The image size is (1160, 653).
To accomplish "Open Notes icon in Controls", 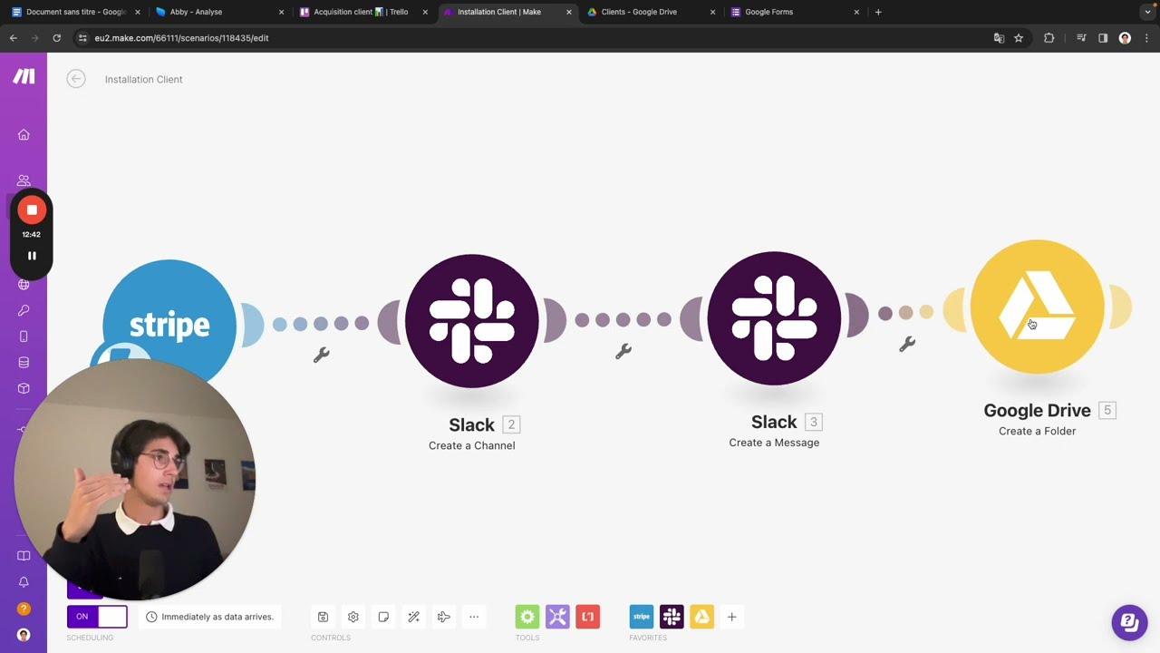I will (x=383, y=617).
